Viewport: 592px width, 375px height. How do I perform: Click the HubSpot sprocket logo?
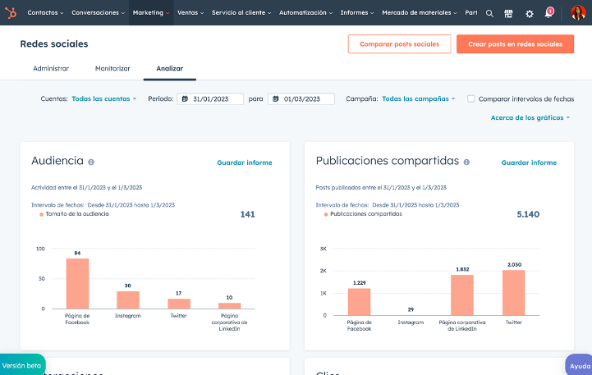[x=11, y=13]
